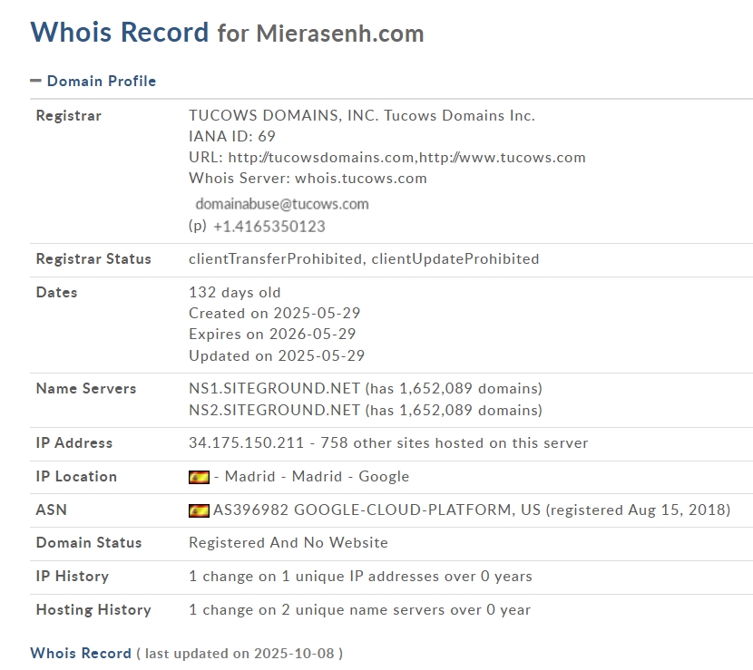Image resolution: width=753 pixels, height=670 pixels.
Task: Click the Spain flag in ASN row
Action: point(199,510)
